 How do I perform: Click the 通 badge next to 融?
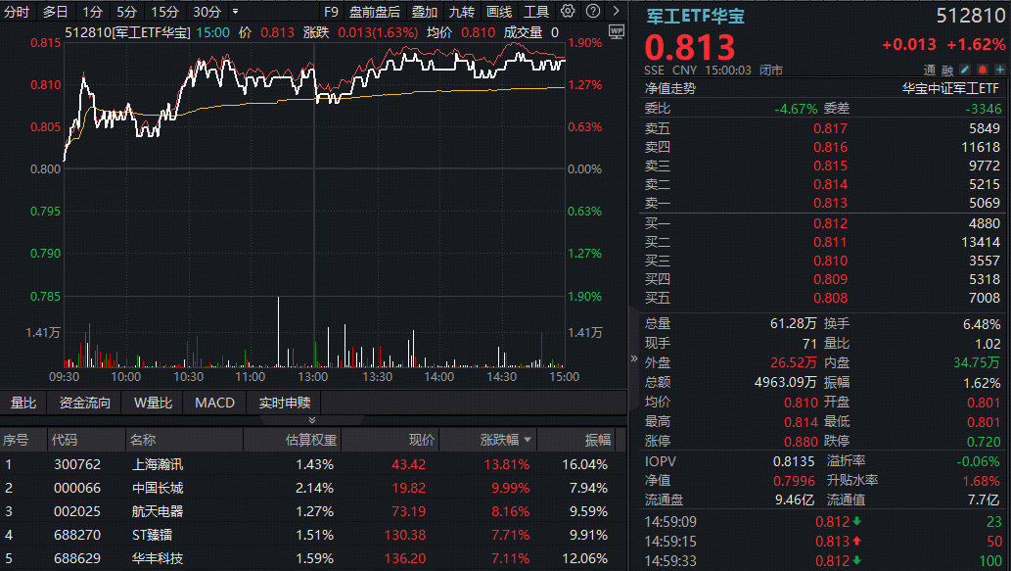pyautogui.click(x=930, y=70)
